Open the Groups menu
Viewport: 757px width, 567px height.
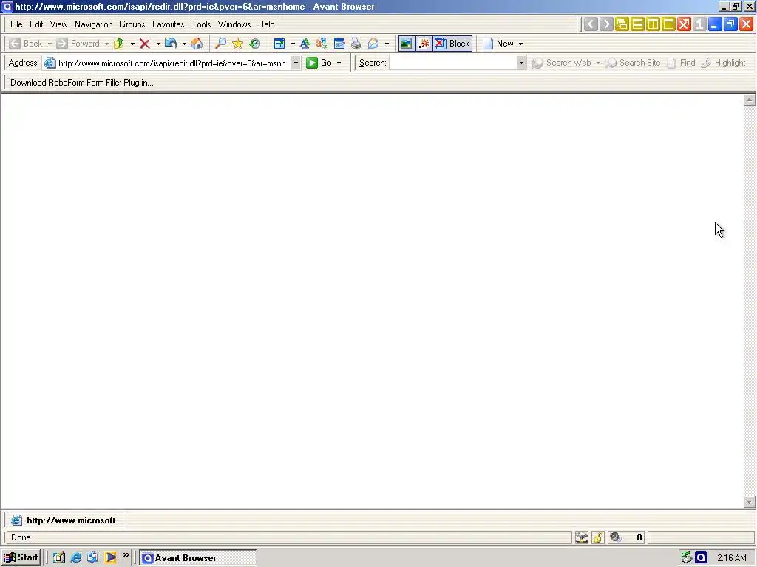click(x=132, y=24)
